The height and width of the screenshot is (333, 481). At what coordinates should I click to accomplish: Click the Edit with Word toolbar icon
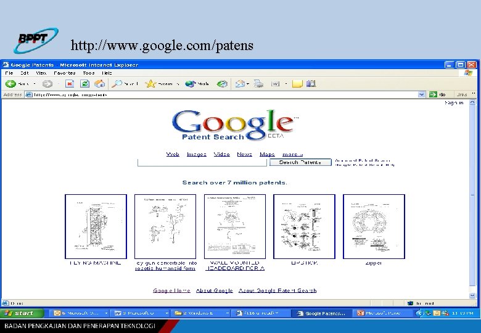coord(275,84)
